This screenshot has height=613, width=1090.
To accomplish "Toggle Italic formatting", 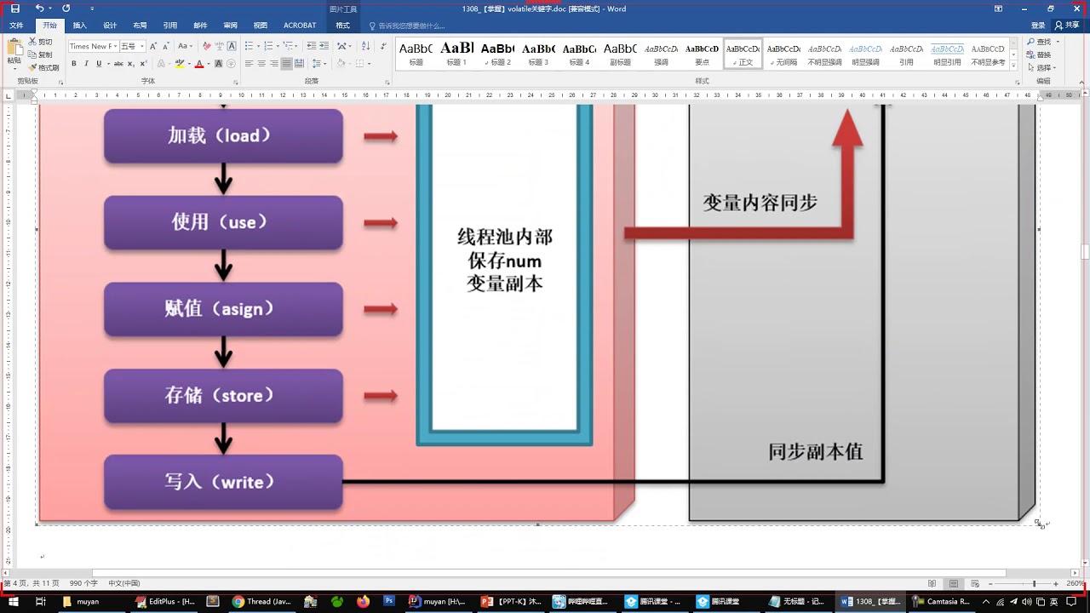I will [x=86, y=64].
